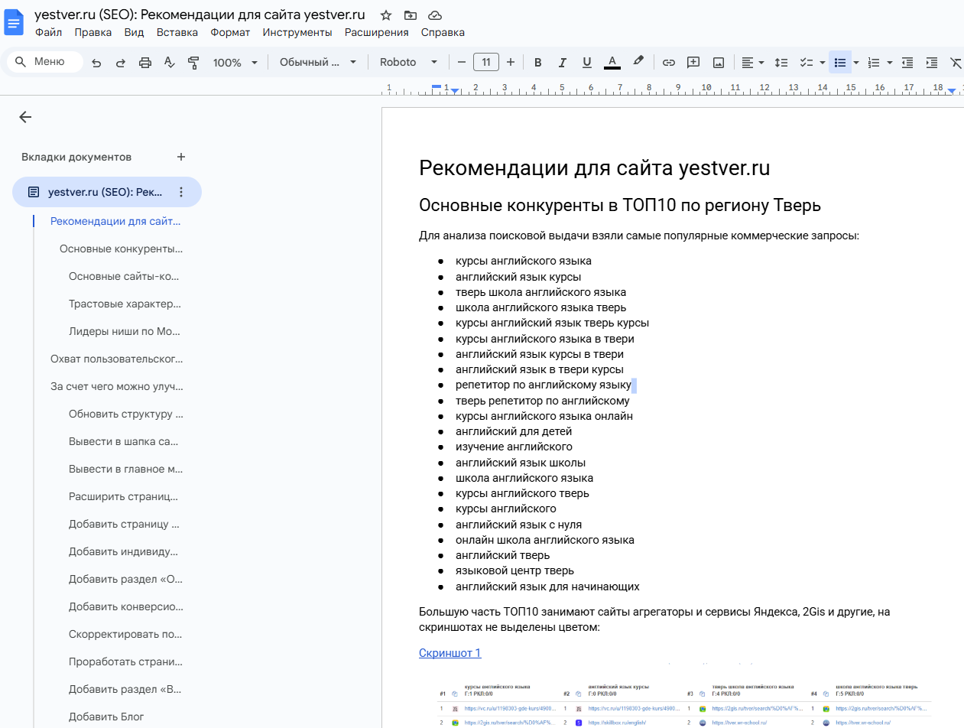Open the Roboto font dropdown
Viewport: 964px width, 728px height.
(x=408, y=63)
